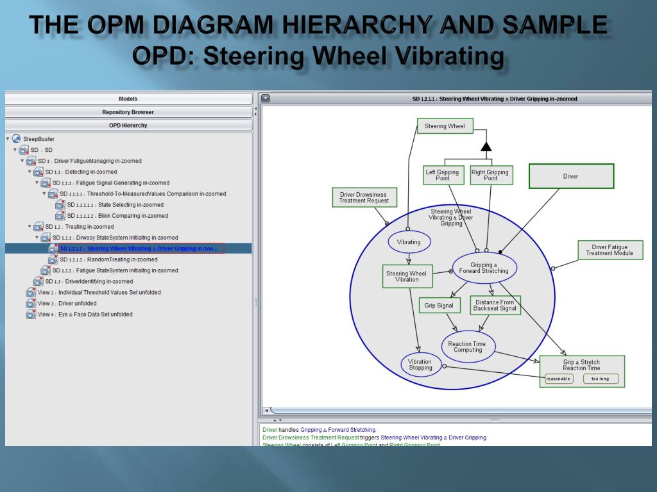657x492 pixels.
Task: Click icon of SD 1.1.1 Fatigue Signal Generating
Action: point(46,183)
